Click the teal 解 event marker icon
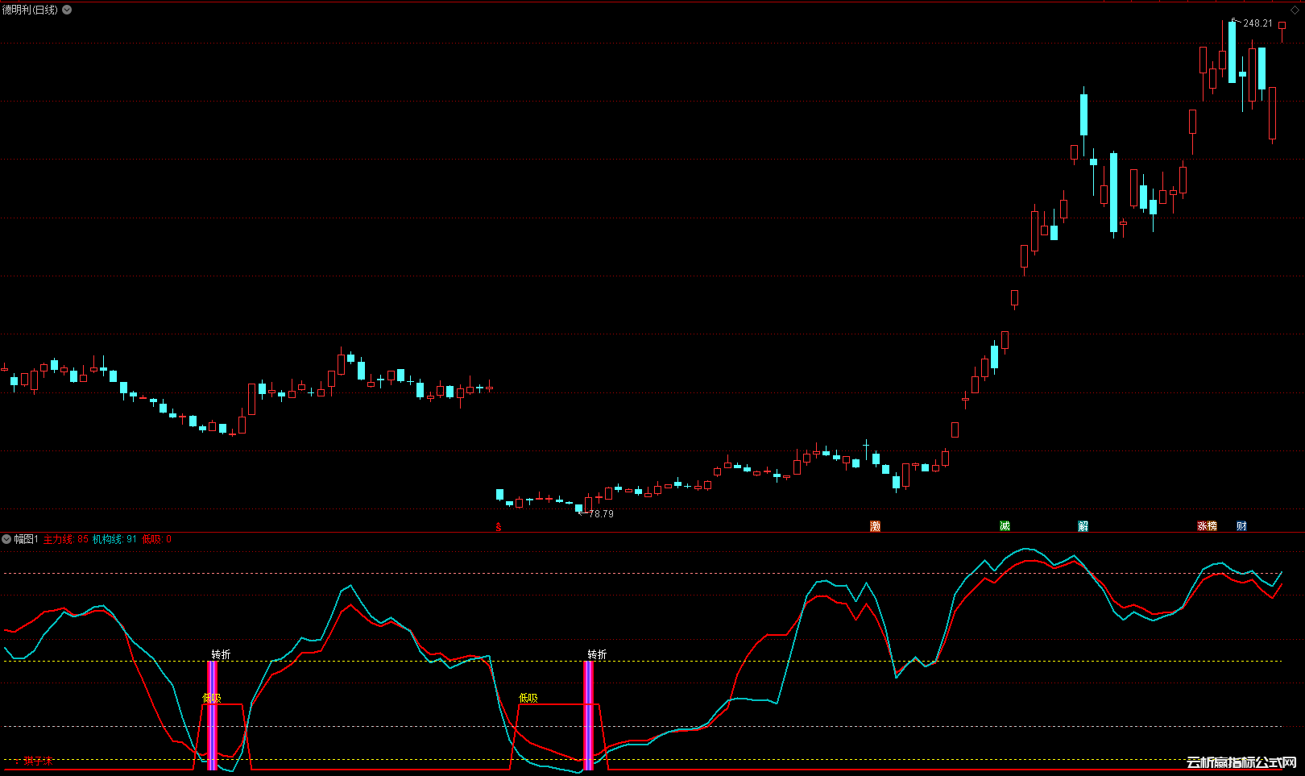Viewport: 1305px width, 776px height. pyautogui.click(x=1083, y=526)
